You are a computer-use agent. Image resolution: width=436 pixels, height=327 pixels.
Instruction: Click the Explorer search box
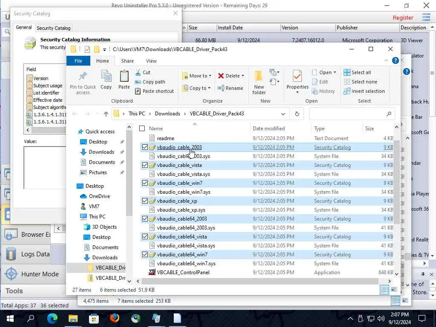352,114
